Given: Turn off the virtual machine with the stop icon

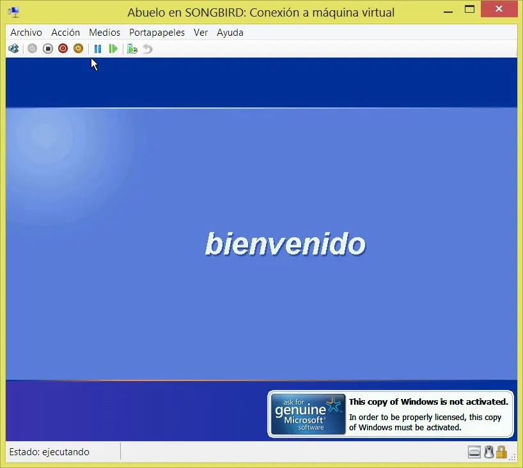Looking at the screenshot, I should pyautogui.click(x=47, y=48).
